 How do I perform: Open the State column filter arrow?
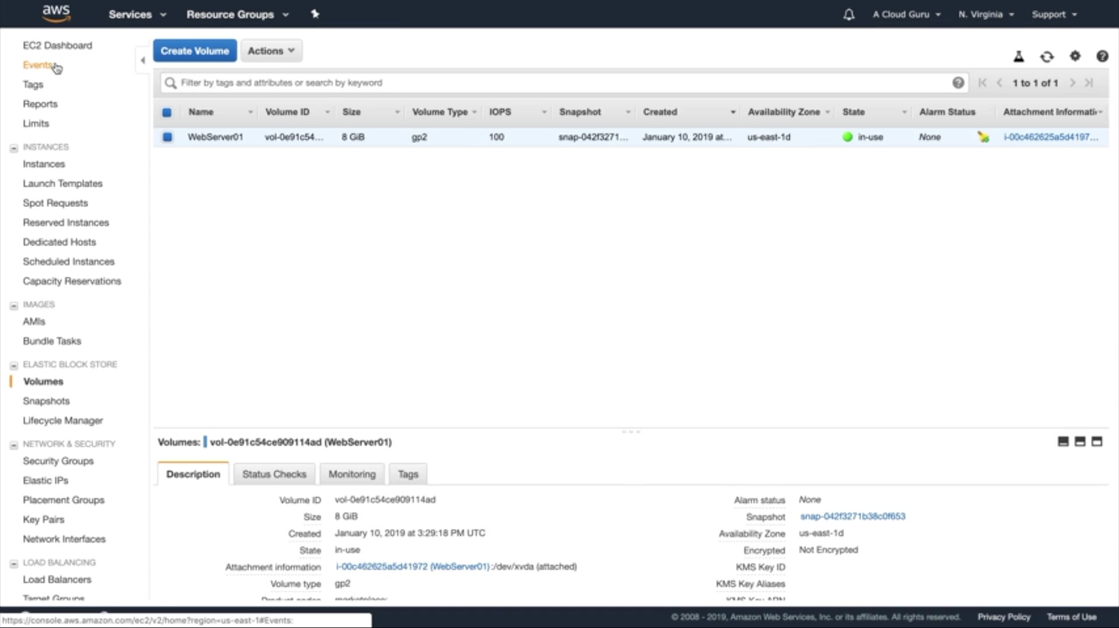904,112
